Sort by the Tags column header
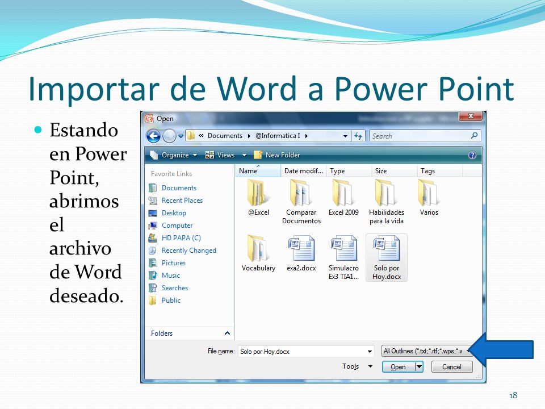The width and height of the screenshot is (545, 409). (439, 171)
